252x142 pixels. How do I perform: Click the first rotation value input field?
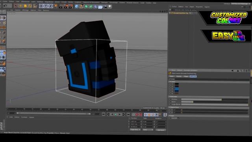pyautogui.click(x=161, y=121)
